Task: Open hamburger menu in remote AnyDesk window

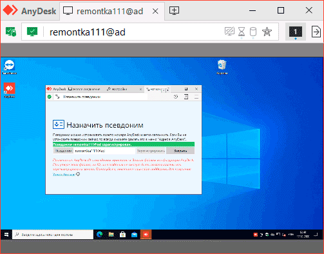Action: [196, 97]
